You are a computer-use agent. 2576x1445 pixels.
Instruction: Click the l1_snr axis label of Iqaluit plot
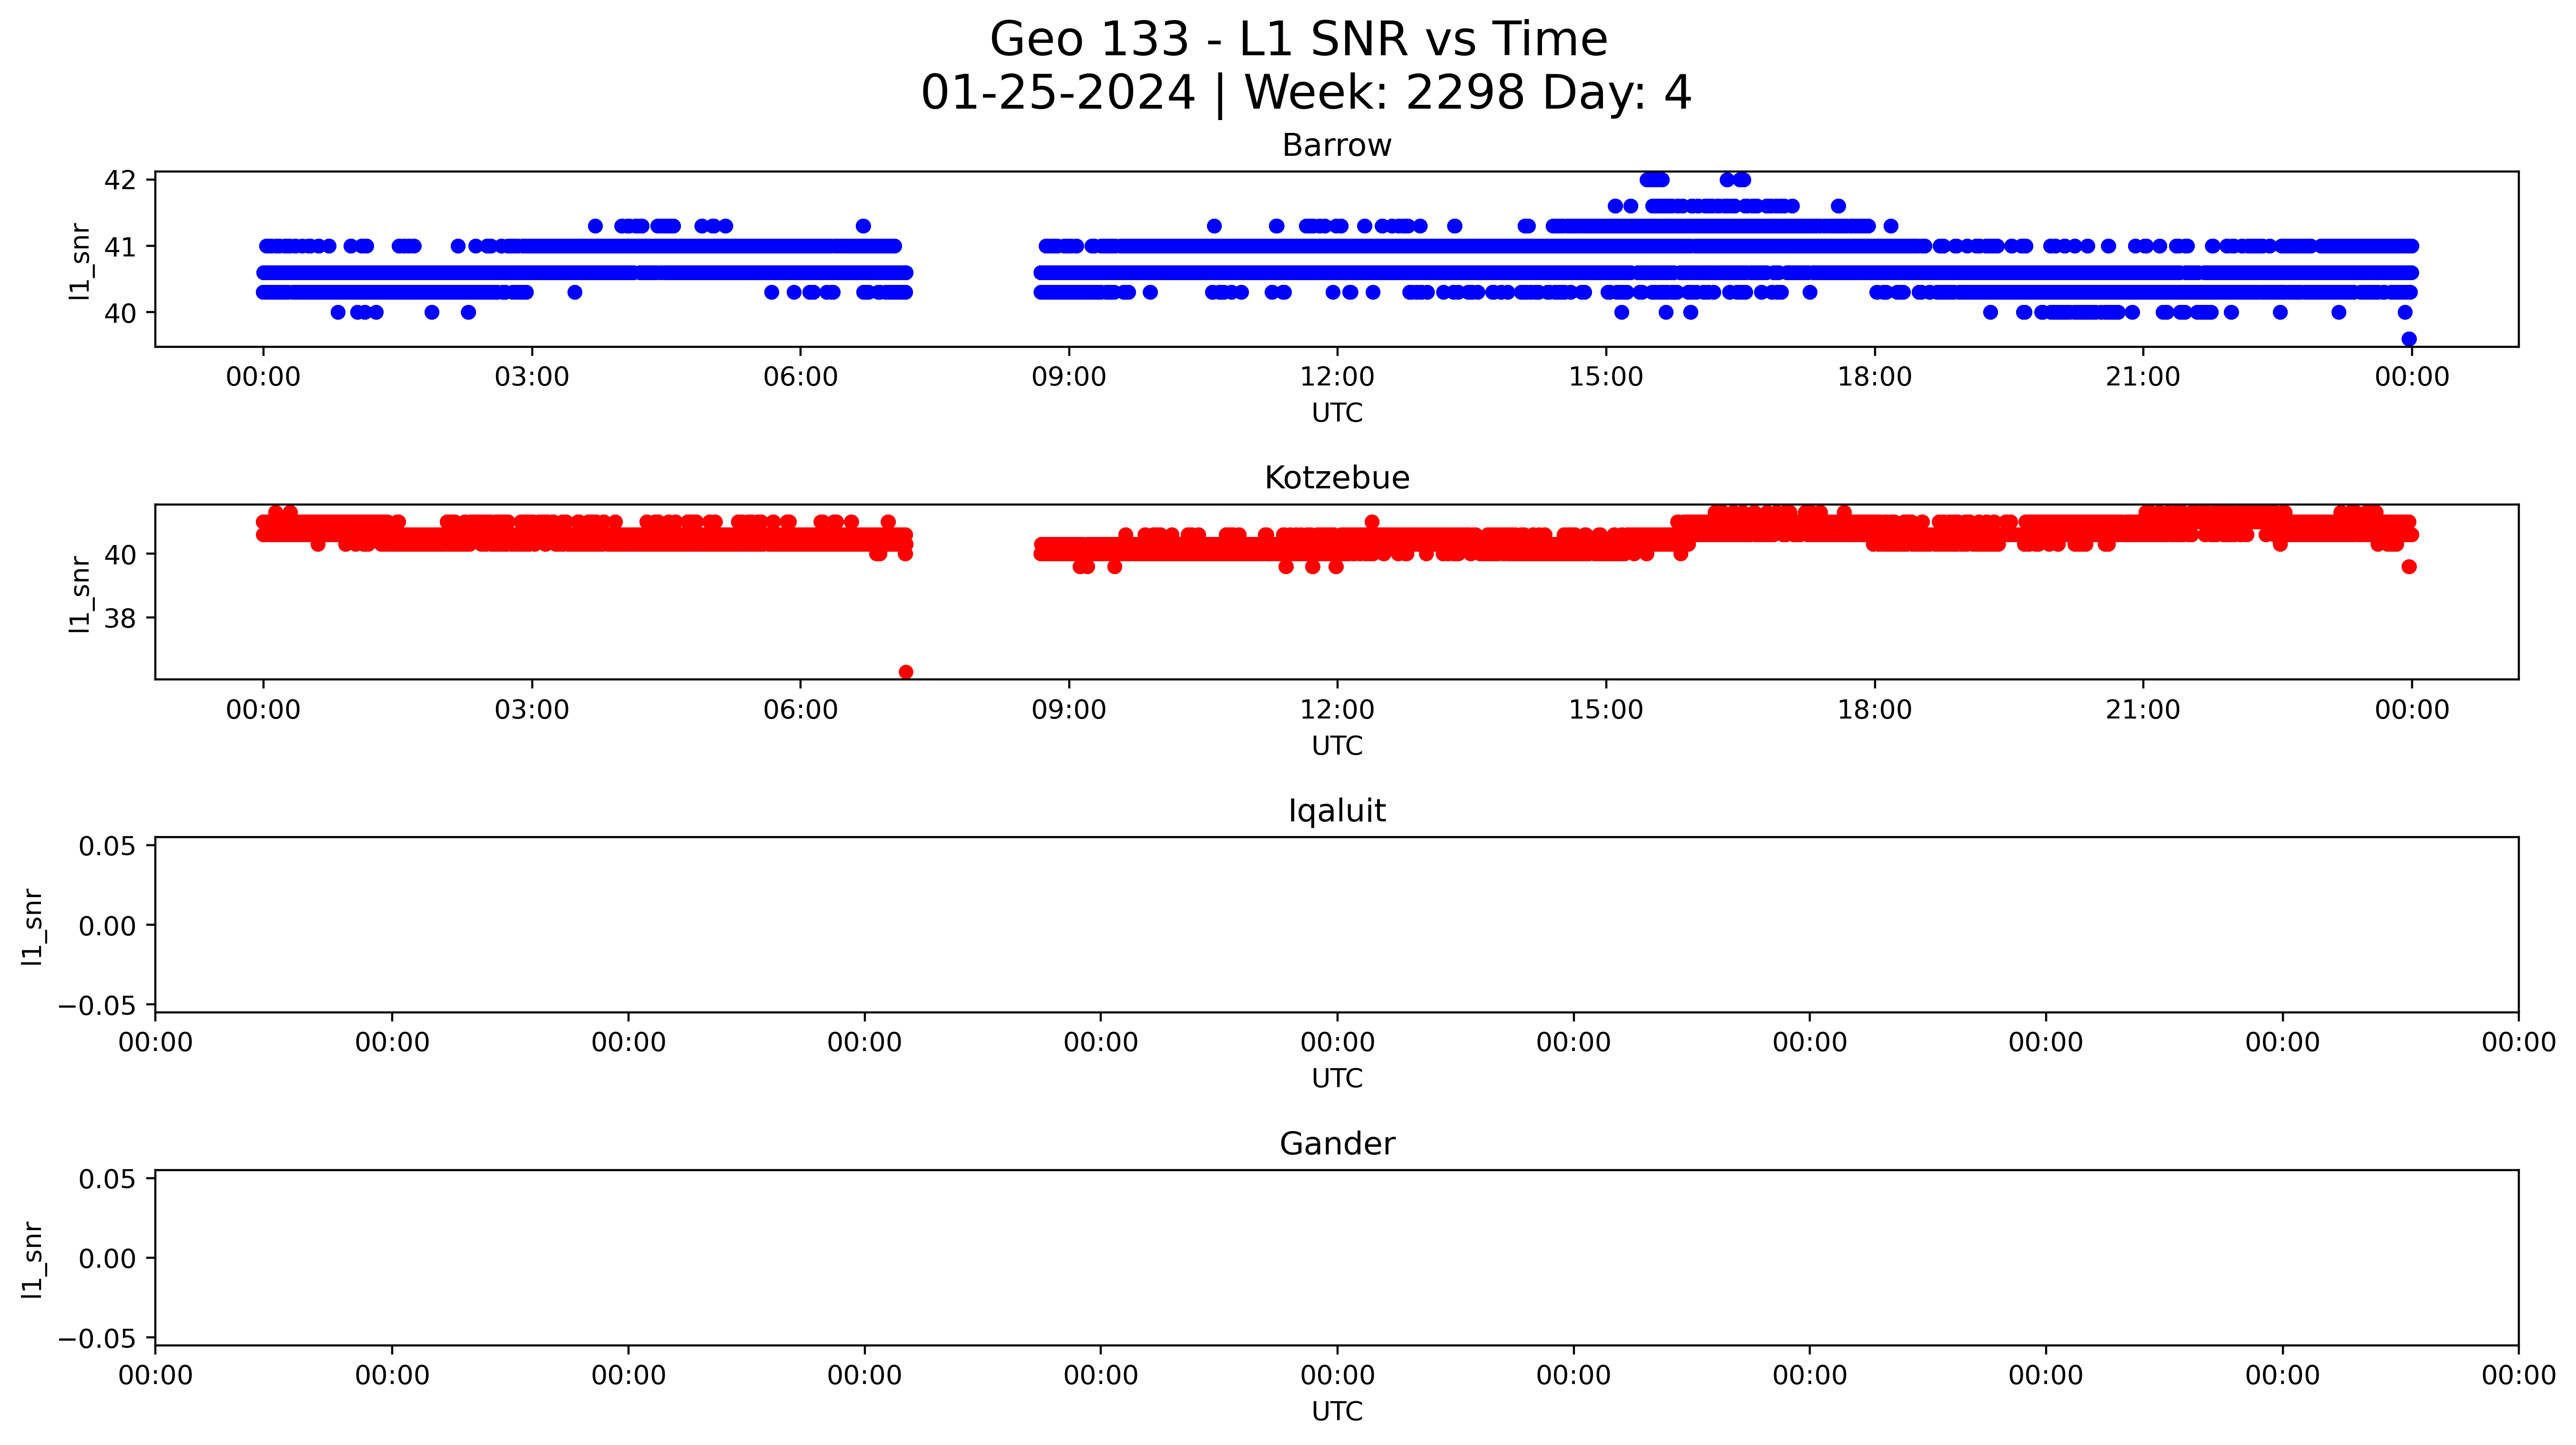point(32,927)
